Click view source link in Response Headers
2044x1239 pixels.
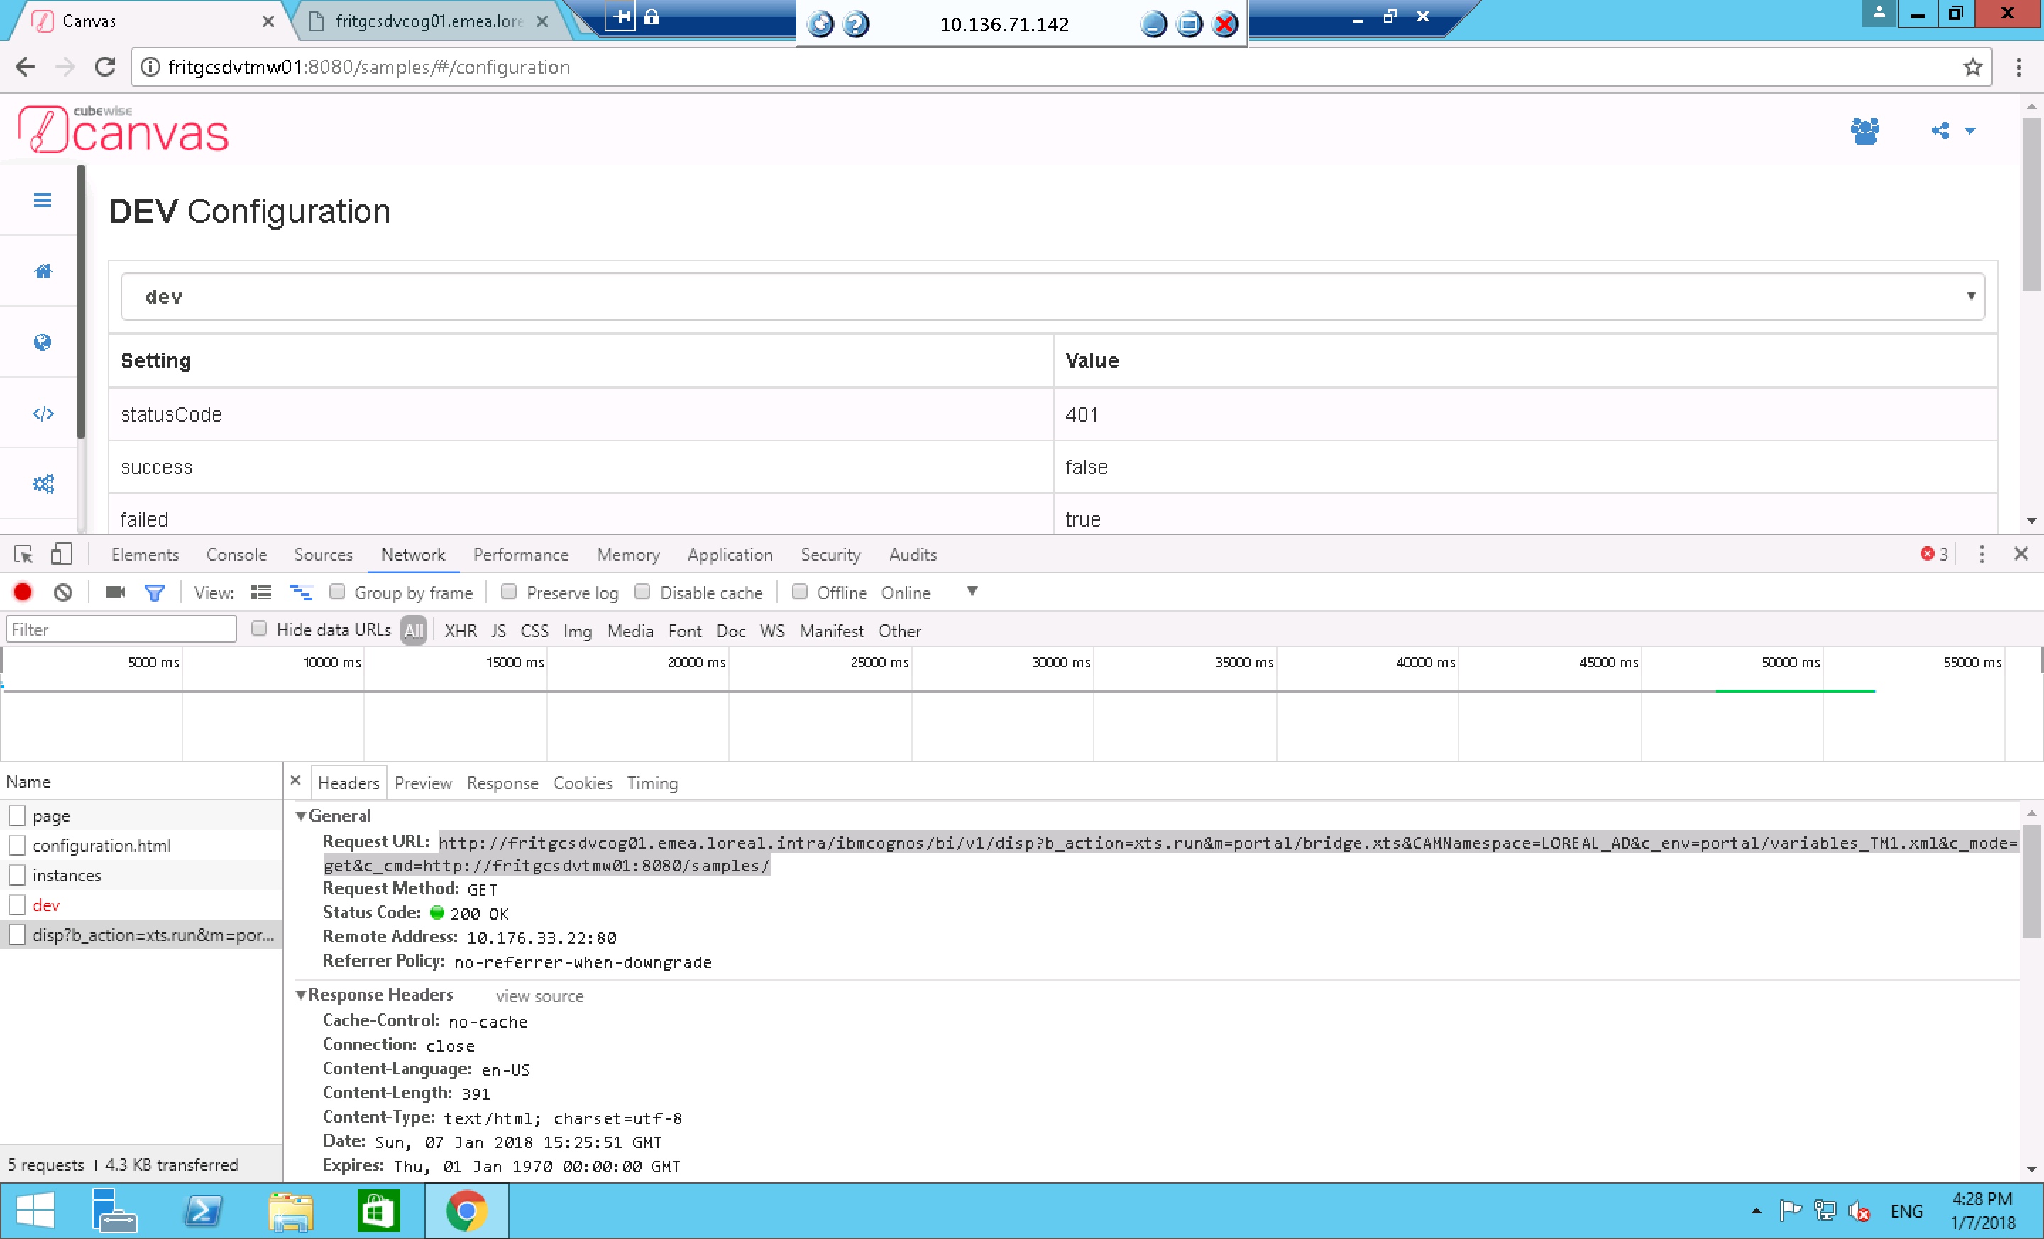[x=540, y=996]
